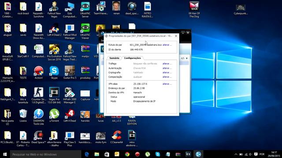
Task: Open the Dead Space desktop shortcut
Action: pos(39,137)
